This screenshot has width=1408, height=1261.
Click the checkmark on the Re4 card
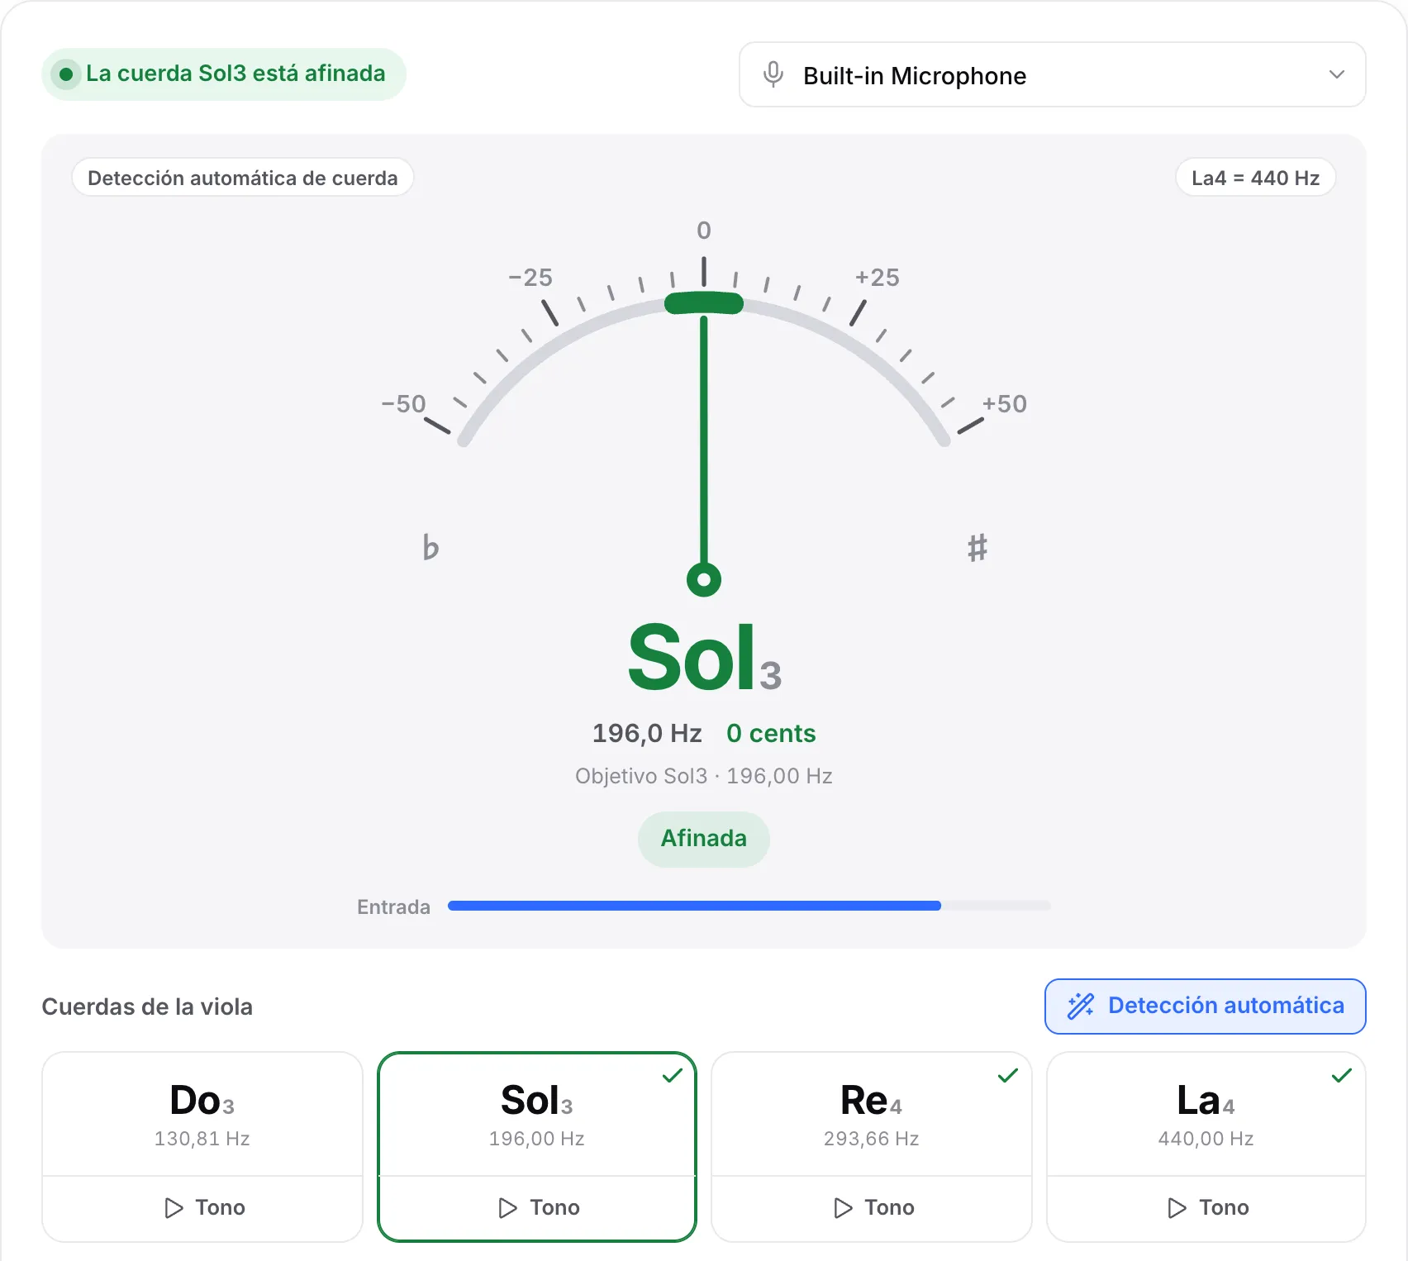click(1007, 1075)
